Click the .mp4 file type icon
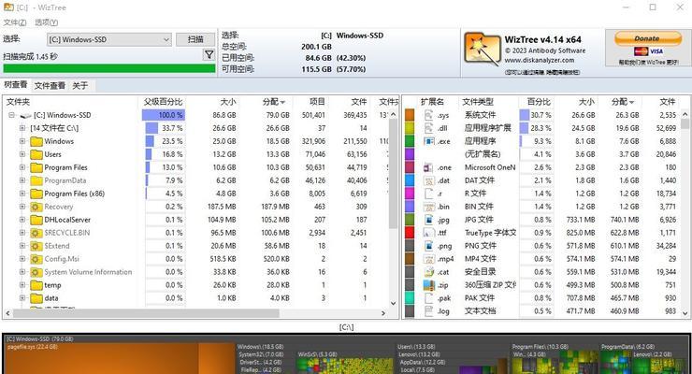 [x=428, y=259]
